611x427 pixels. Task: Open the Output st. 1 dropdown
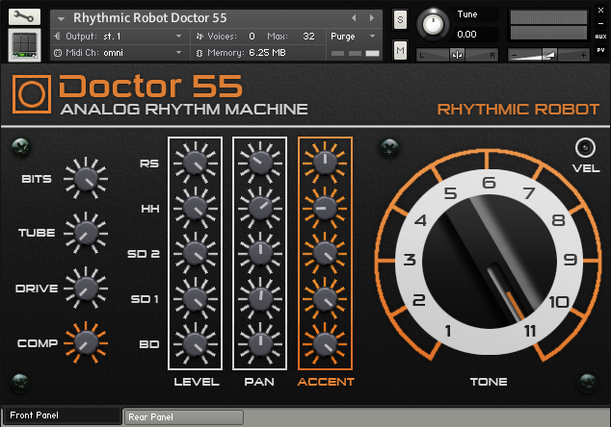120,37
